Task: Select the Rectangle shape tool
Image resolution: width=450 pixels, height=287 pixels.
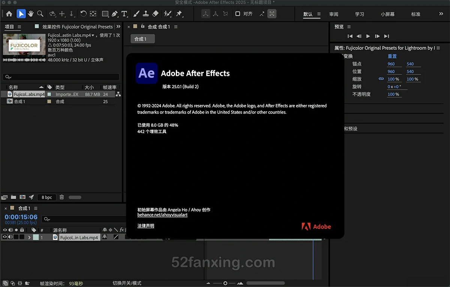Action: coord(105,14)
